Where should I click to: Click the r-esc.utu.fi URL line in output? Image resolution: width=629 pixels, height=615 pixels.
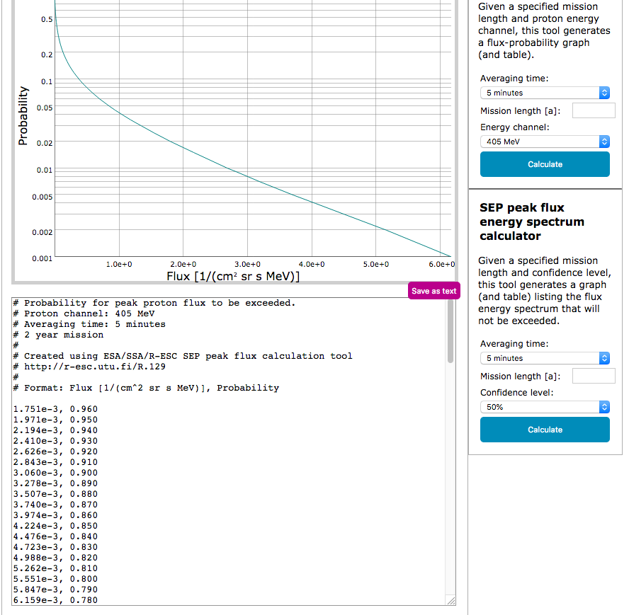pyautogui.click(x=94, y=367)
